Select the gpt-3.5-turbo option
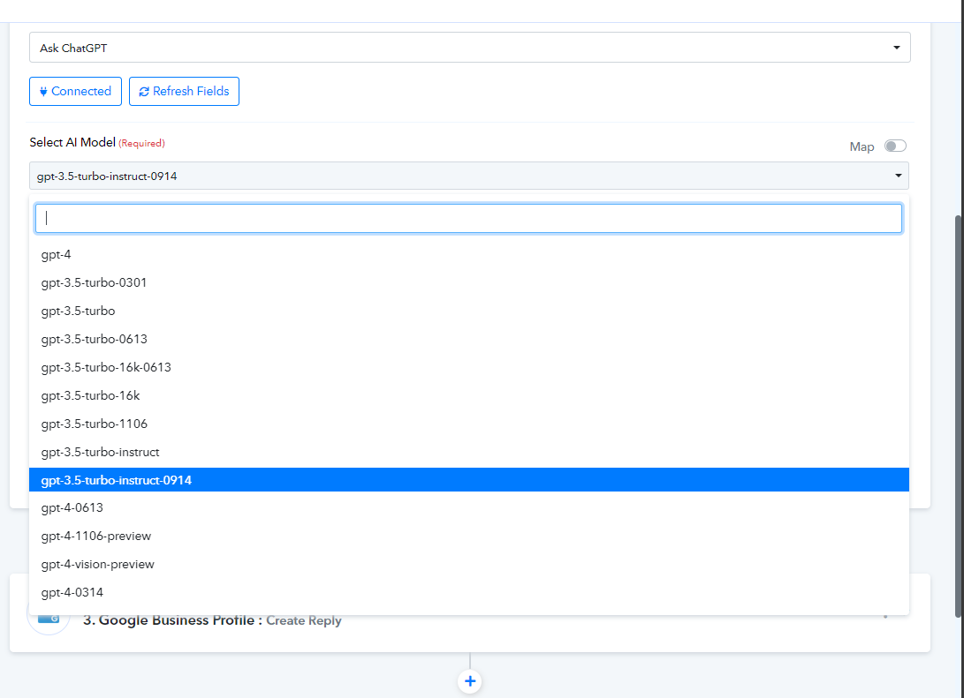 [x=469, y=311]
